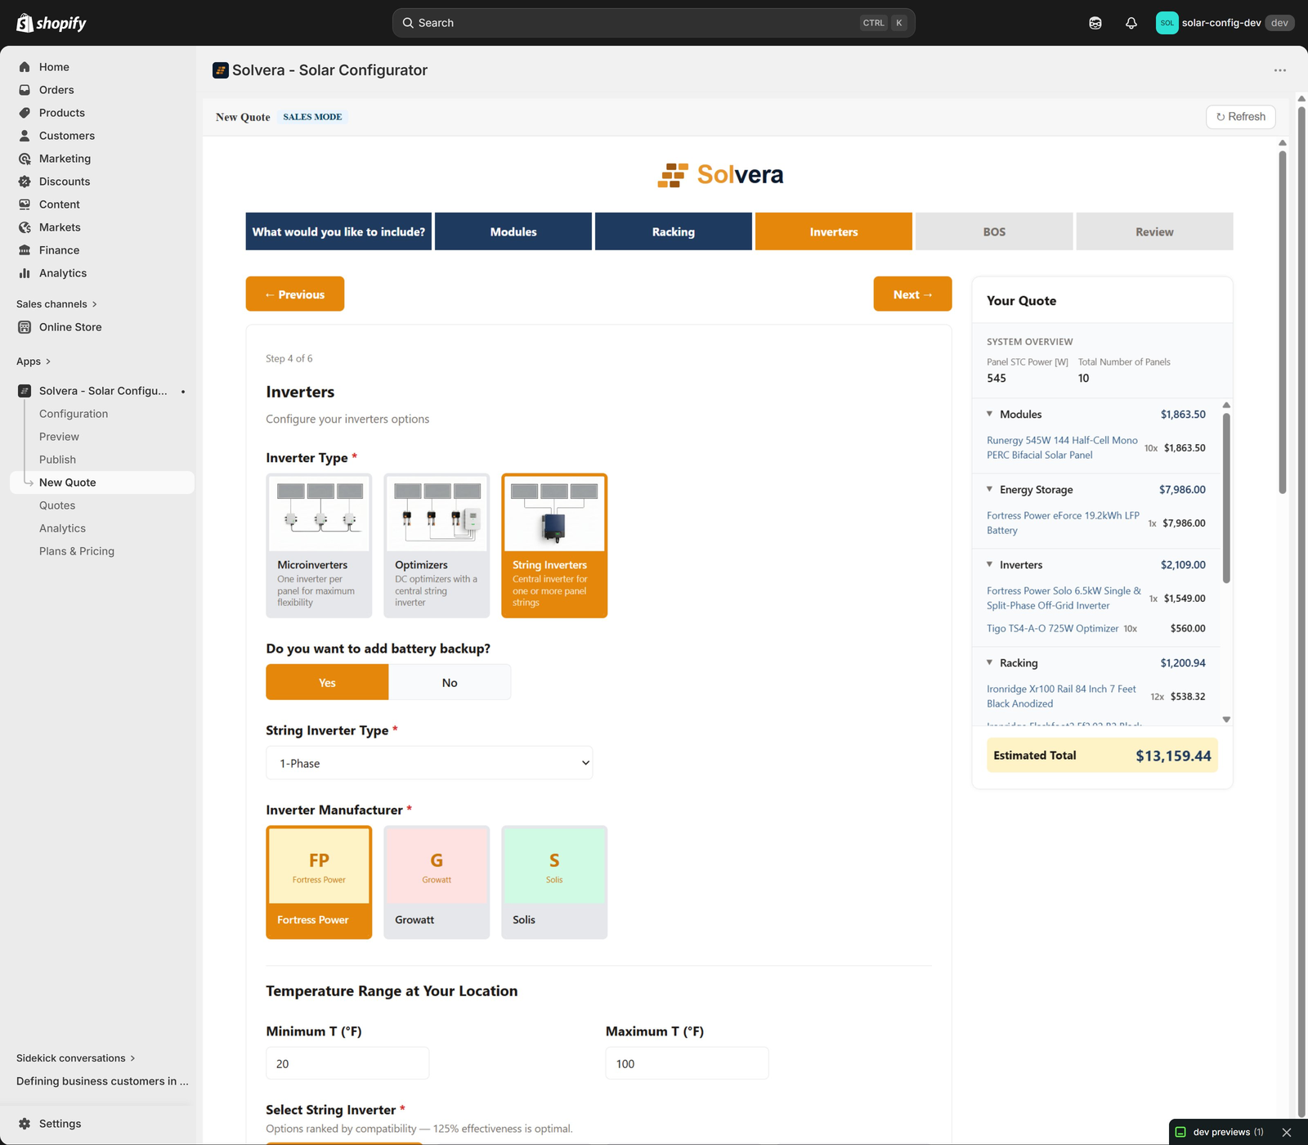Click the Refresh button
Viewport: 1308px width, 1145px height.
click(x=1241, y=117)
